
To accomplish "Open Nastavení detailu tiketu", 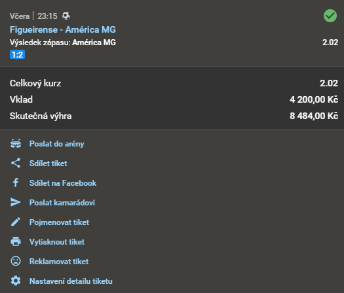I will coord(71,281).
